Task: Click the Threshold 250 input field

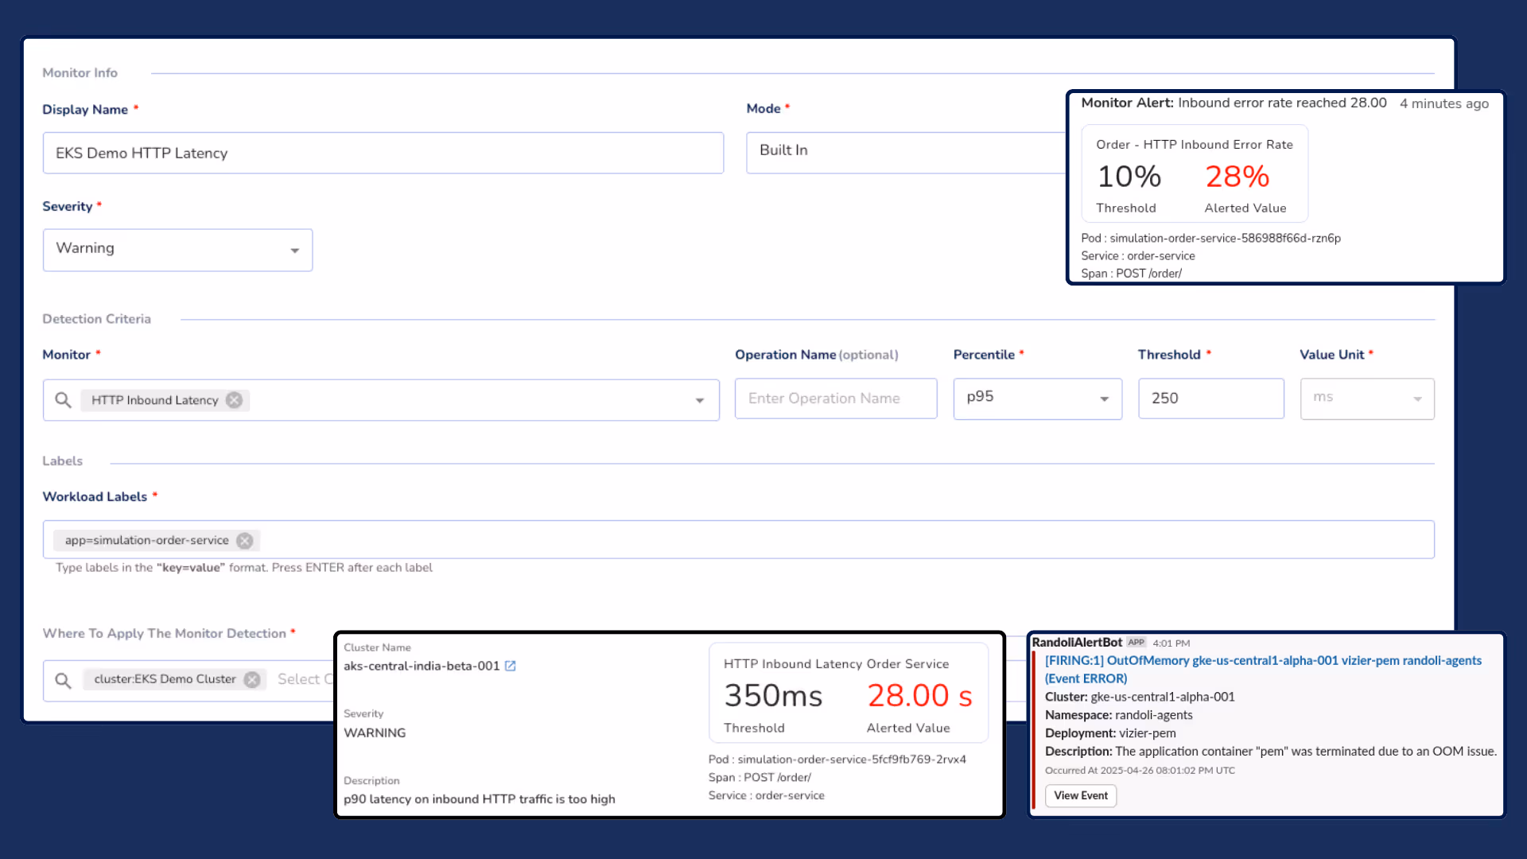Action: tap(1210, 398)
